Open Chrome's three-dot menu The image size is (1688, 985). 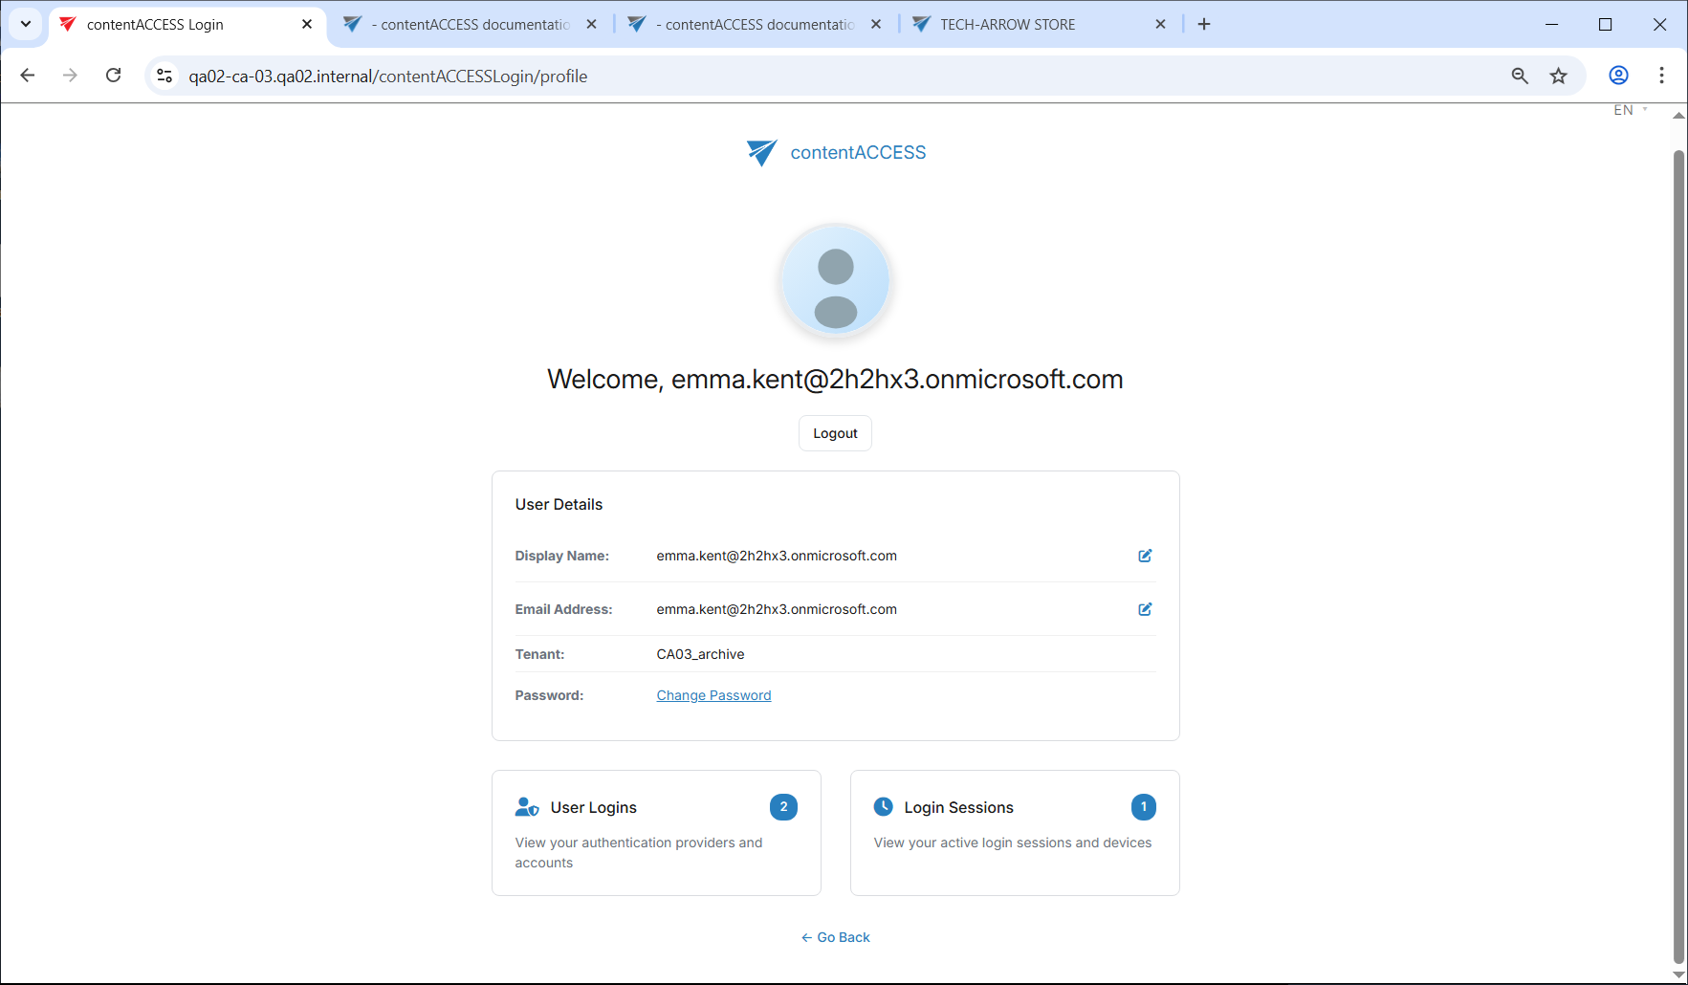click(x=1661, y=76)
